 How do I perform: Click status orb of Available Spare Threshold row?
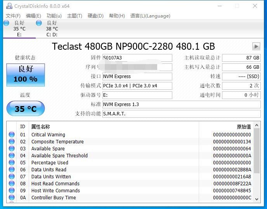pyautogui.click(x=12, y=155)
